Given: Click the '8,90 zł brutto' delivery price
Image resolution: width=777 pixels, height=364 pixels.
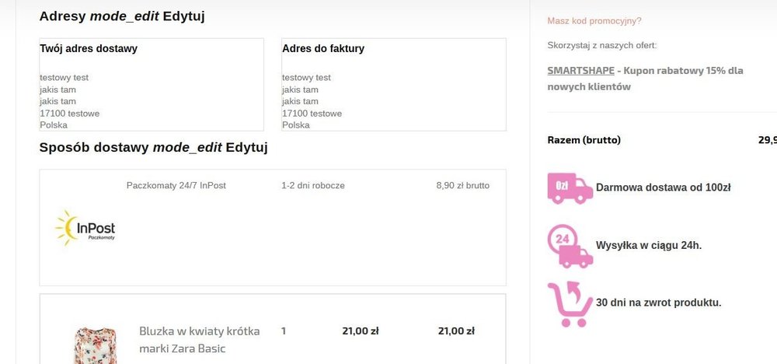Looking at the screenshot, I should pyautogui.click(x=463, y=186).
